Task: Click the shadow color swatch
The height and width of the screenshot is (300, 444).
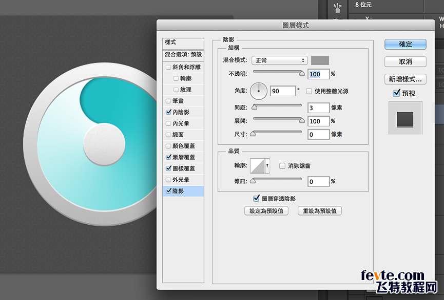Action: tap(320, 60)
